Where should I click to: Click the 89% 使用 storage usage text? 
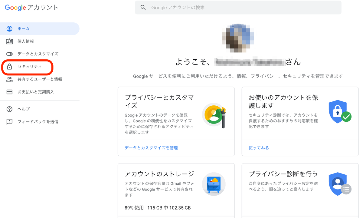pos(158,208)
